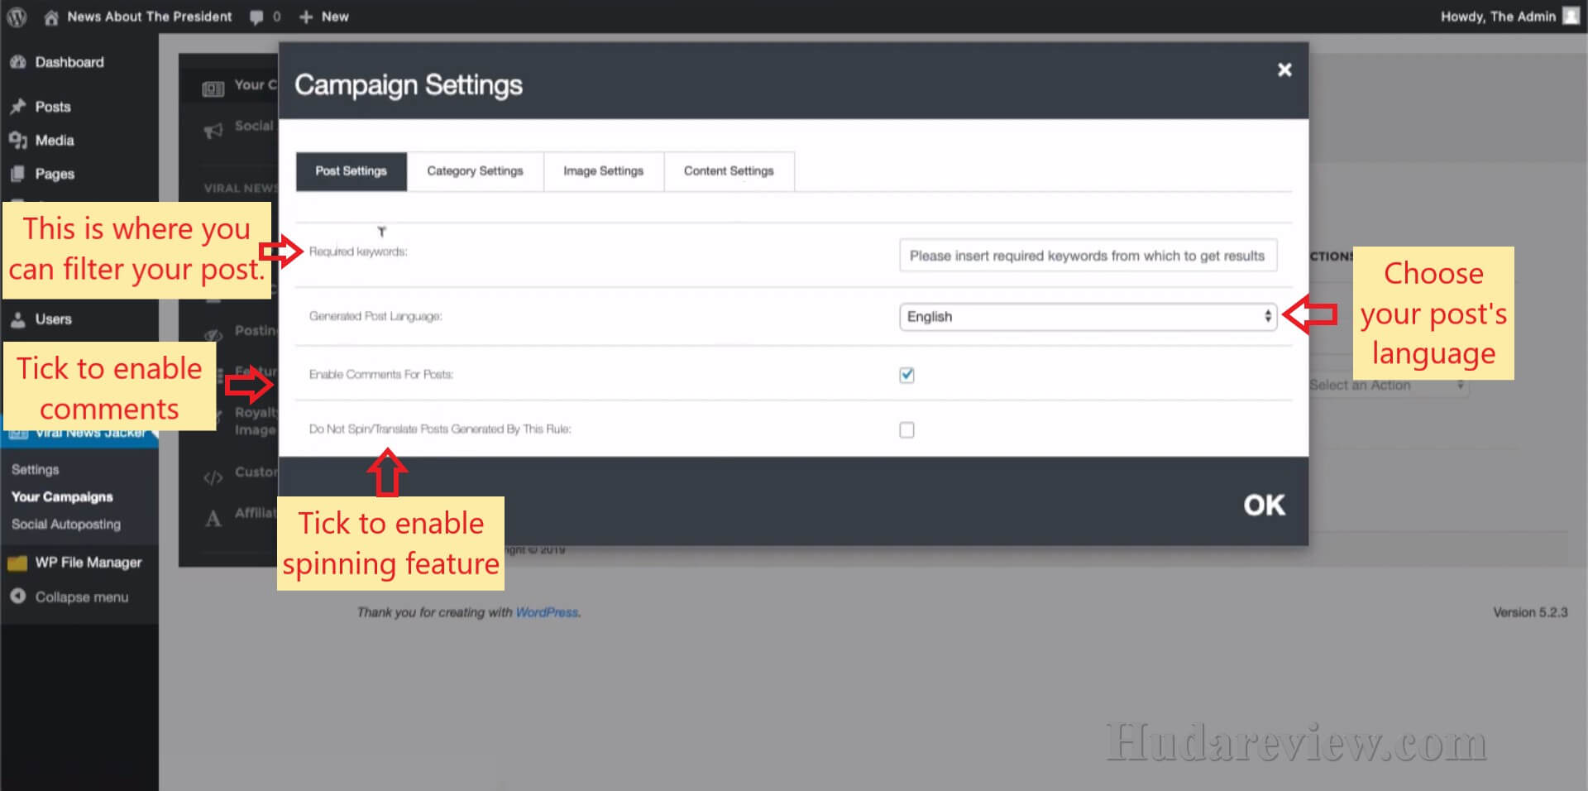Screen dimensions: 1588x791
Task: Click the Collapse menu arrow icon
Action: click(17, 597)
